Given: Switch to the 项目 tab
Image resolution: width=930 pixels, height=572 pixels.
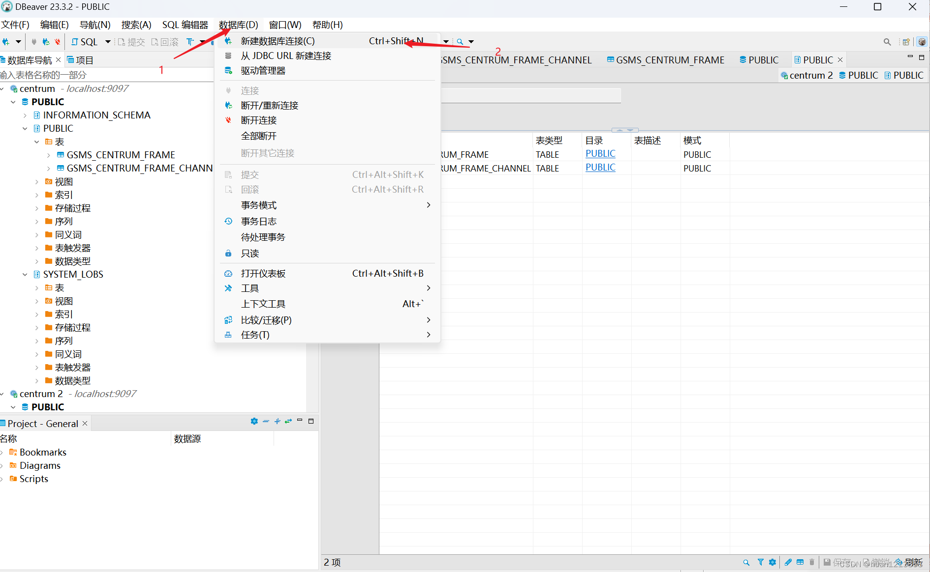Looking at the screenshot, I should [80, 60].
